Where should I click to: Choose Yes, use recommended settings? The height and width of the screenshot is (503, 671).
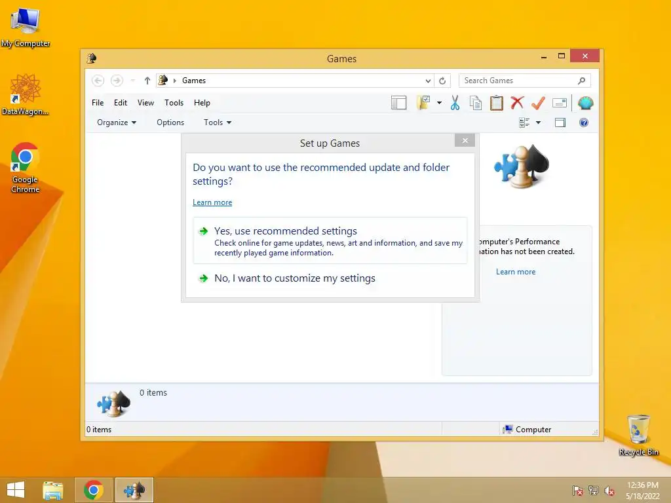coord(330,241)
